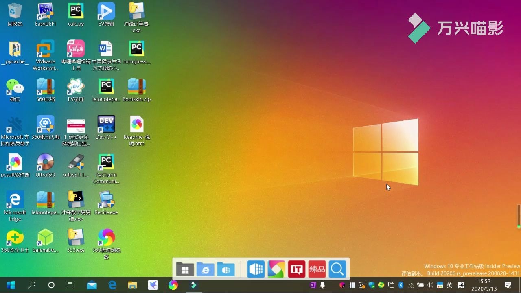Screen dimensions: 521x293
Task: Open the Windows Start menu
Action: point(11,285)
